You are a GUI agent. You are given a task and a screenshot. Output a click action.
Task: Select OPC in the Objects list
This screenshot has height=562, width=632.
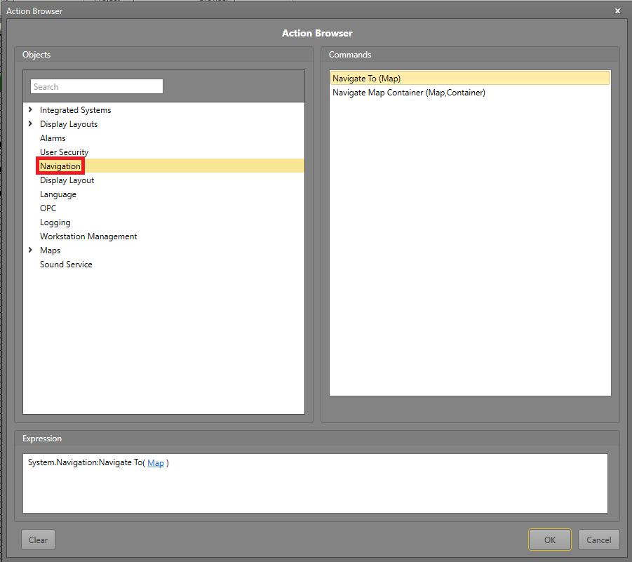pyautogui.click(x=48, y=208)
